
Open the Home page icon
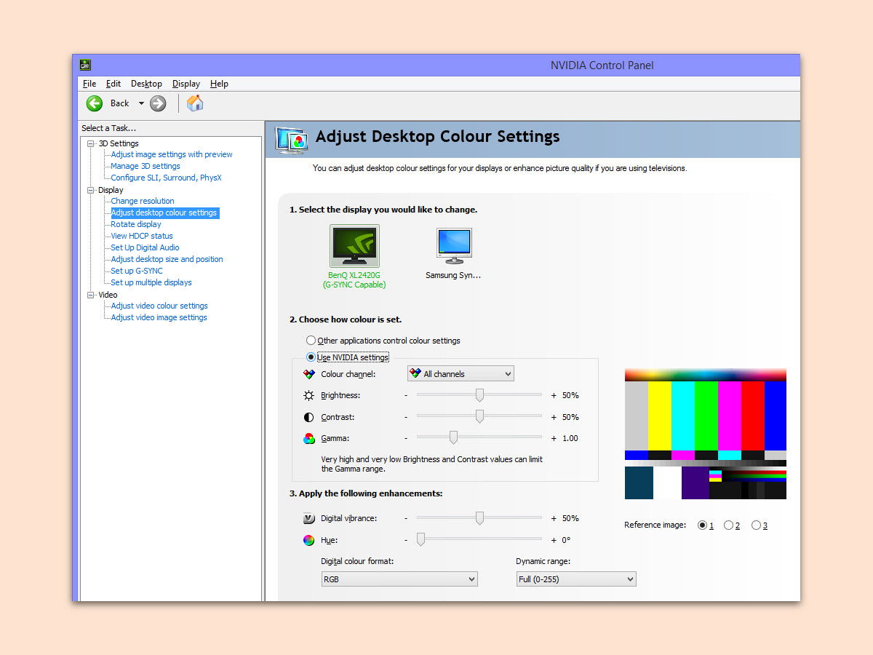[195, 103]
